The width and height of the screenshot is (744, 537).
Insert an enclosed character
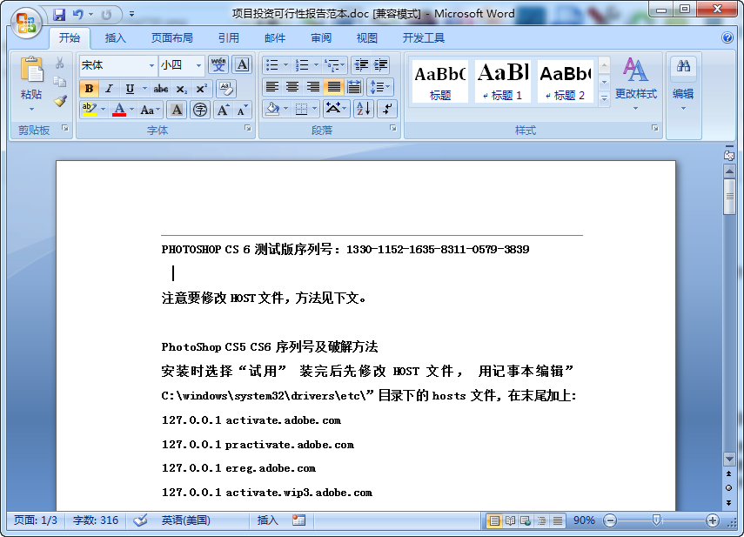point(200,110)
